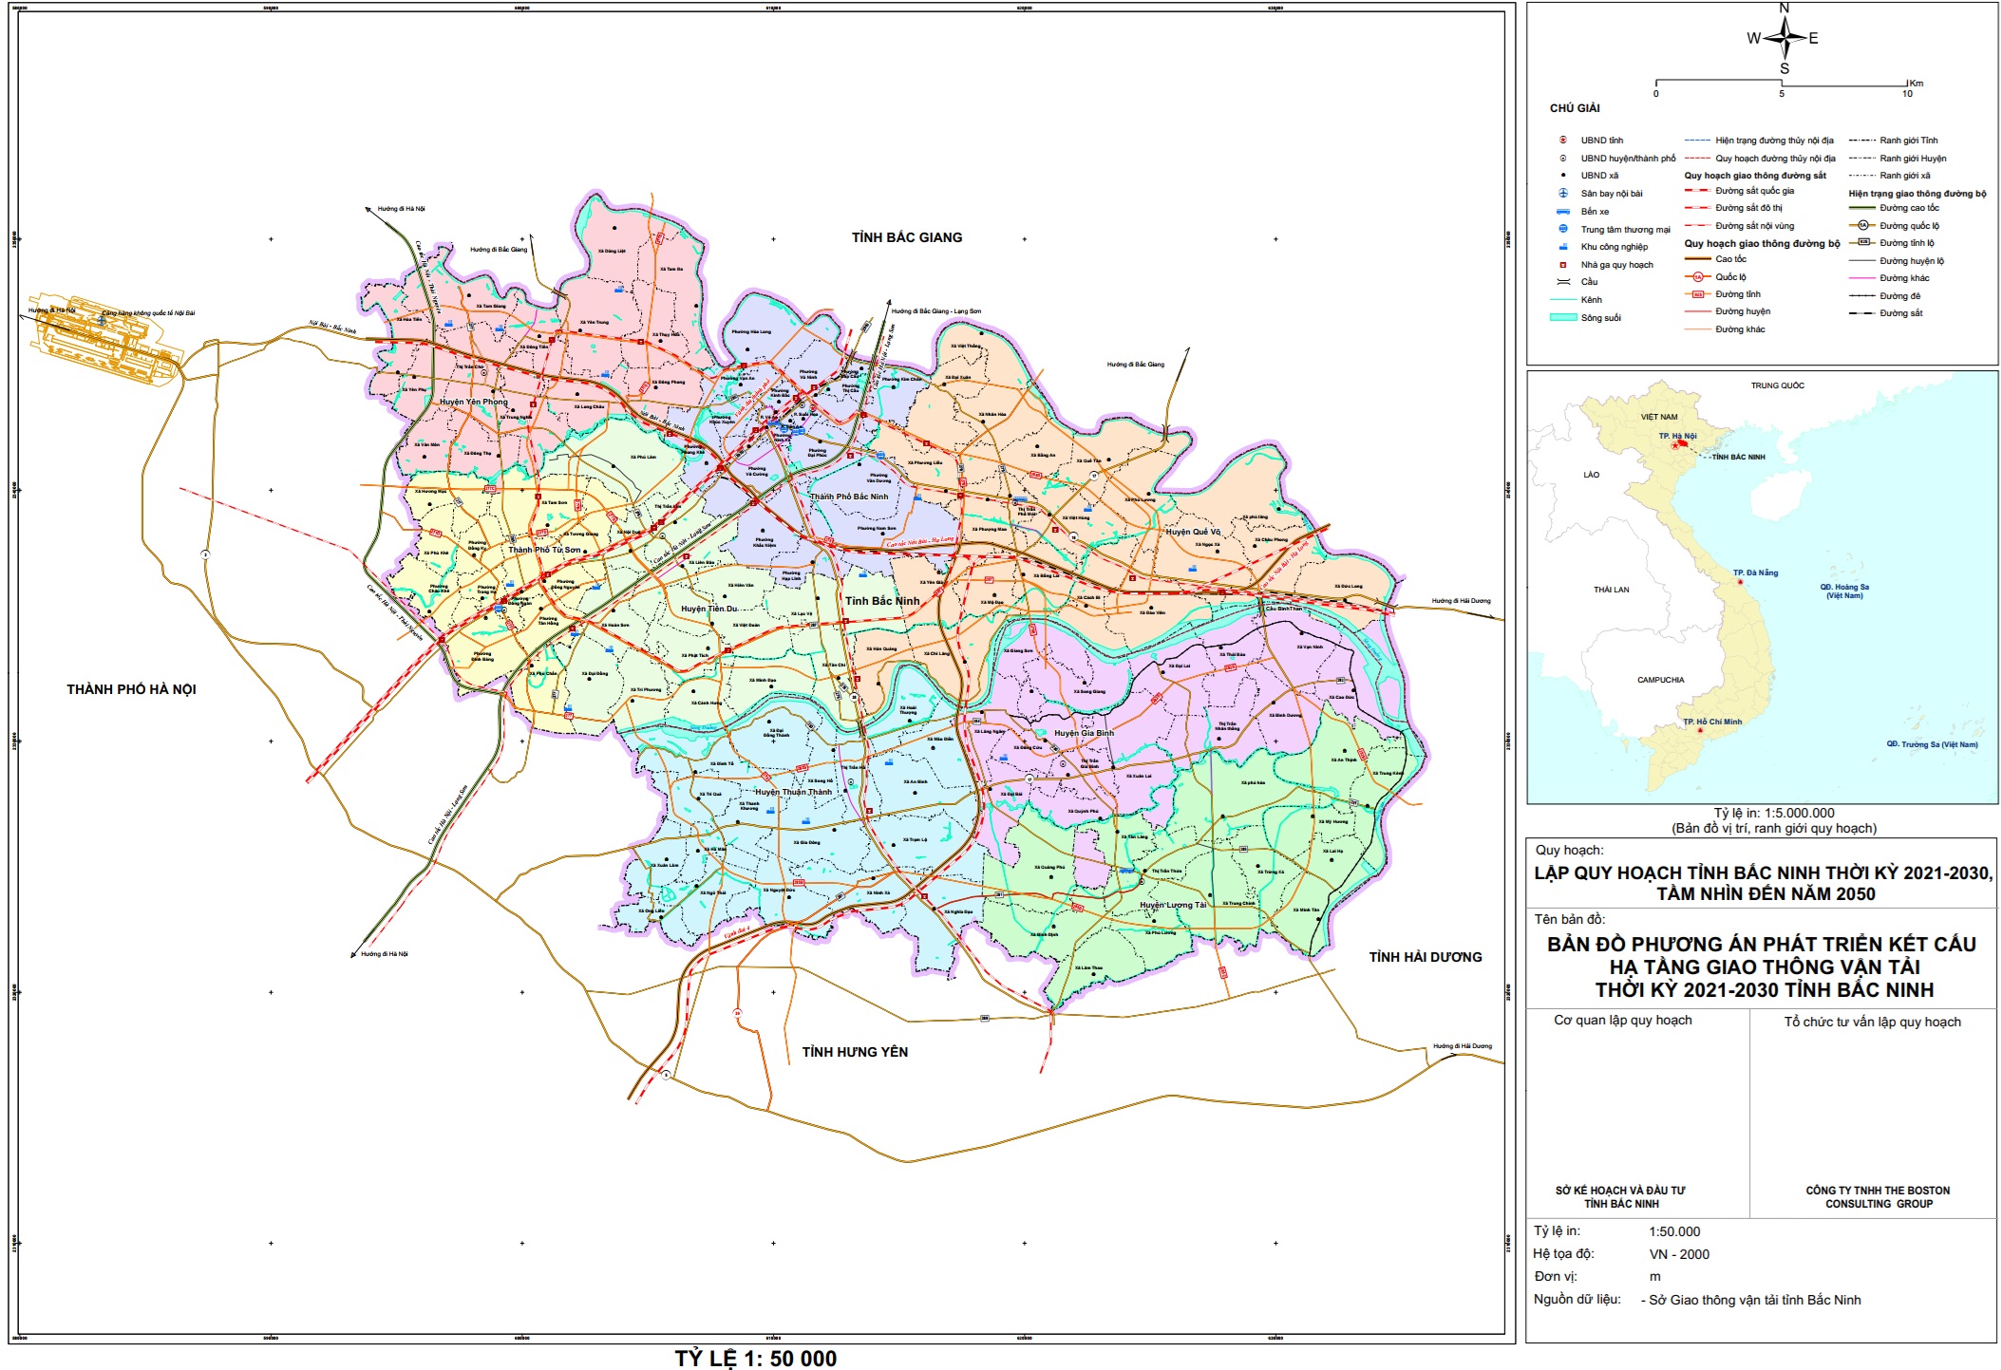Image resolution: width=2002 pixels, height=1370 pixels.
Task: Click the CHÚ GIẢI legend heading
Action: tap(1575, 108)
